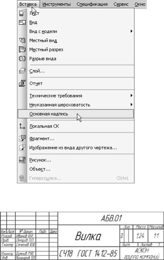Choose Основная надпись menu entry
Screen dimensions: 164x260
click(x=76, y=114)
